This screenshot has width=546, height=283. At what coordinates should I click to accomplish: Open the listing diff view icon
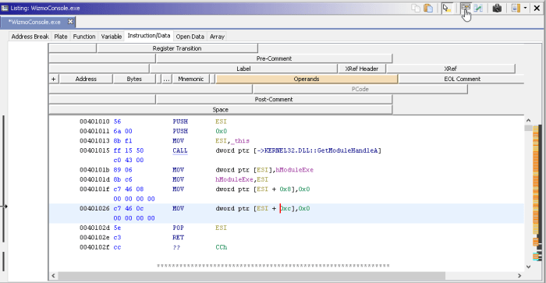478,8
